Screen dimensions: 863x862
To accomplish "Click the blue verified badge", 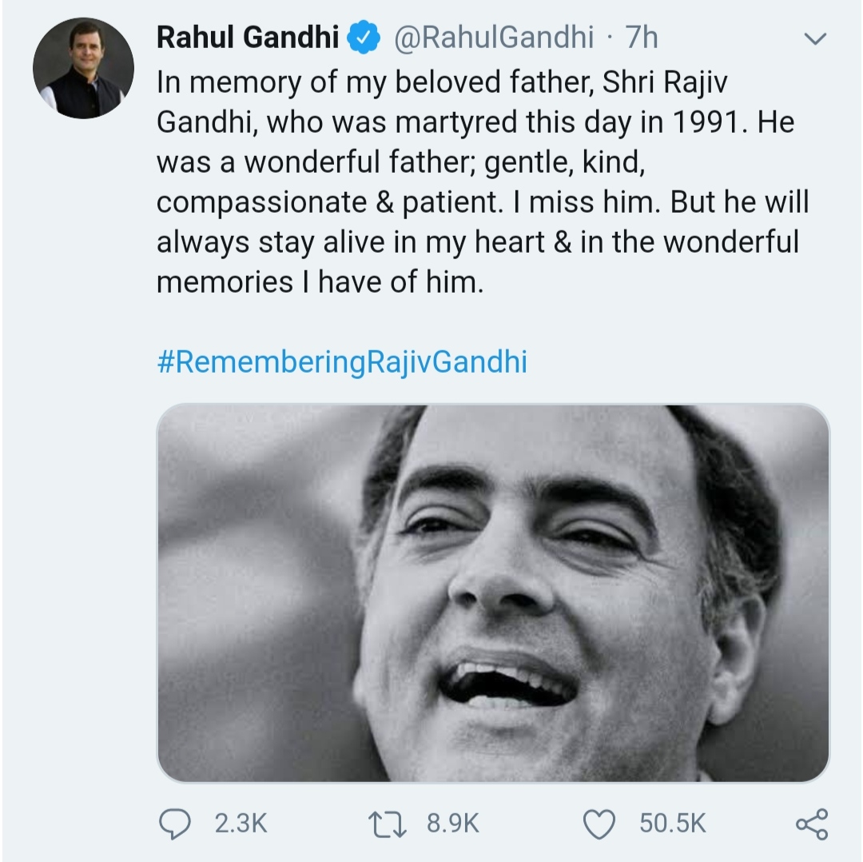I will coord(364,38).
